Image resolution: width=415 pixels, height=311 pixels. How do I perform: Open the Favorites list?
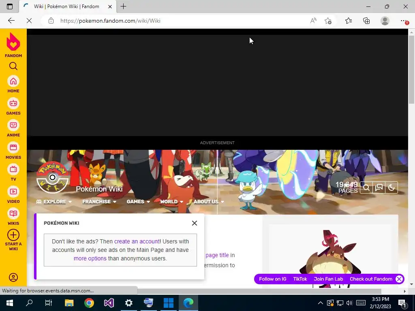(349, 21)
